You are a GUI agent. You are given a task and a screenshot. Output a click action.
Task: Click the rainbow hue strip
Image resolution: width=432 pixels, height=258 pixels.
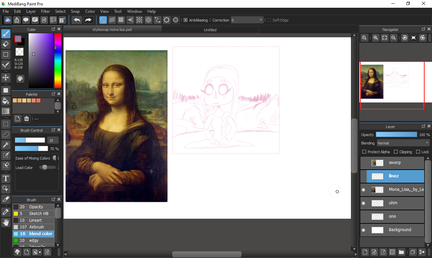(x=58, y=60)
